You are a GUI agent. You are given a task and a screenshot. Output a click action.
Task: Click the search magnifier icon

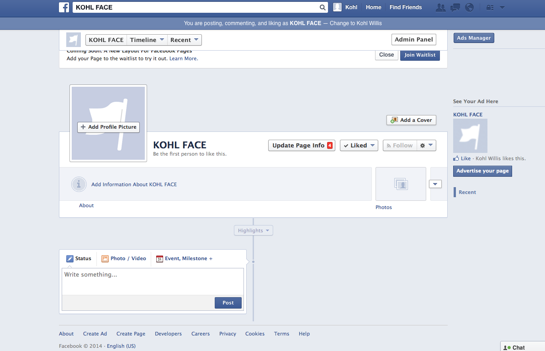pyautogui.click(x=322, y=7)
